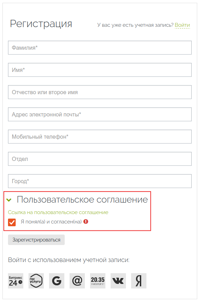
Task: Open 'Ссылка на пользовательское соглашение' link
Action: tap(58, 212)
